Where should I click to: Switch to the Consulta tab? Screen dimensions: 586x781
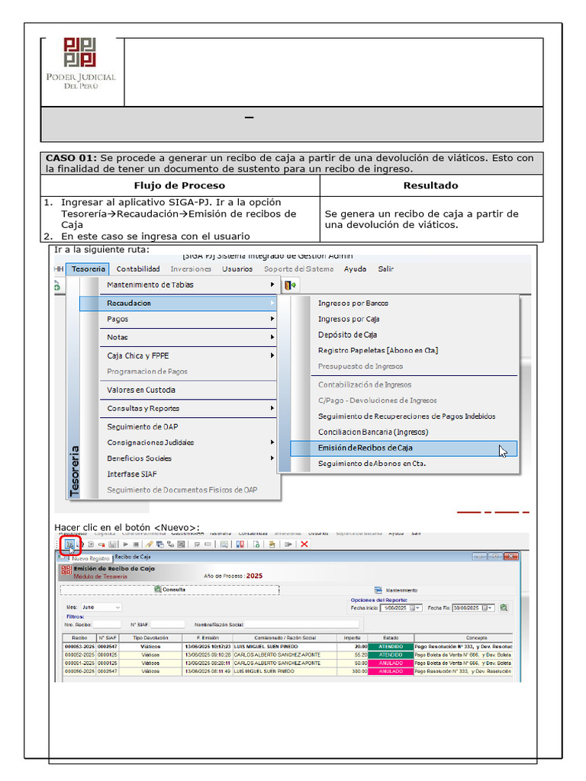tap(170, 590)
